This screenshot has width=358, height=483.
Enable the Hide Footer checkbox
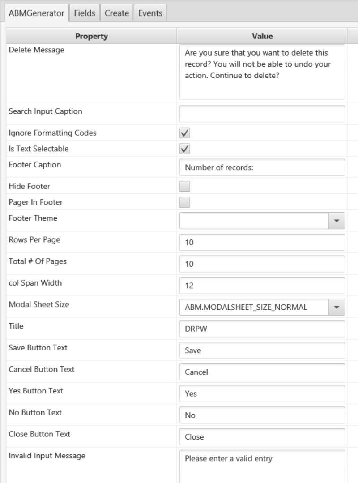[x=184, y=186]
